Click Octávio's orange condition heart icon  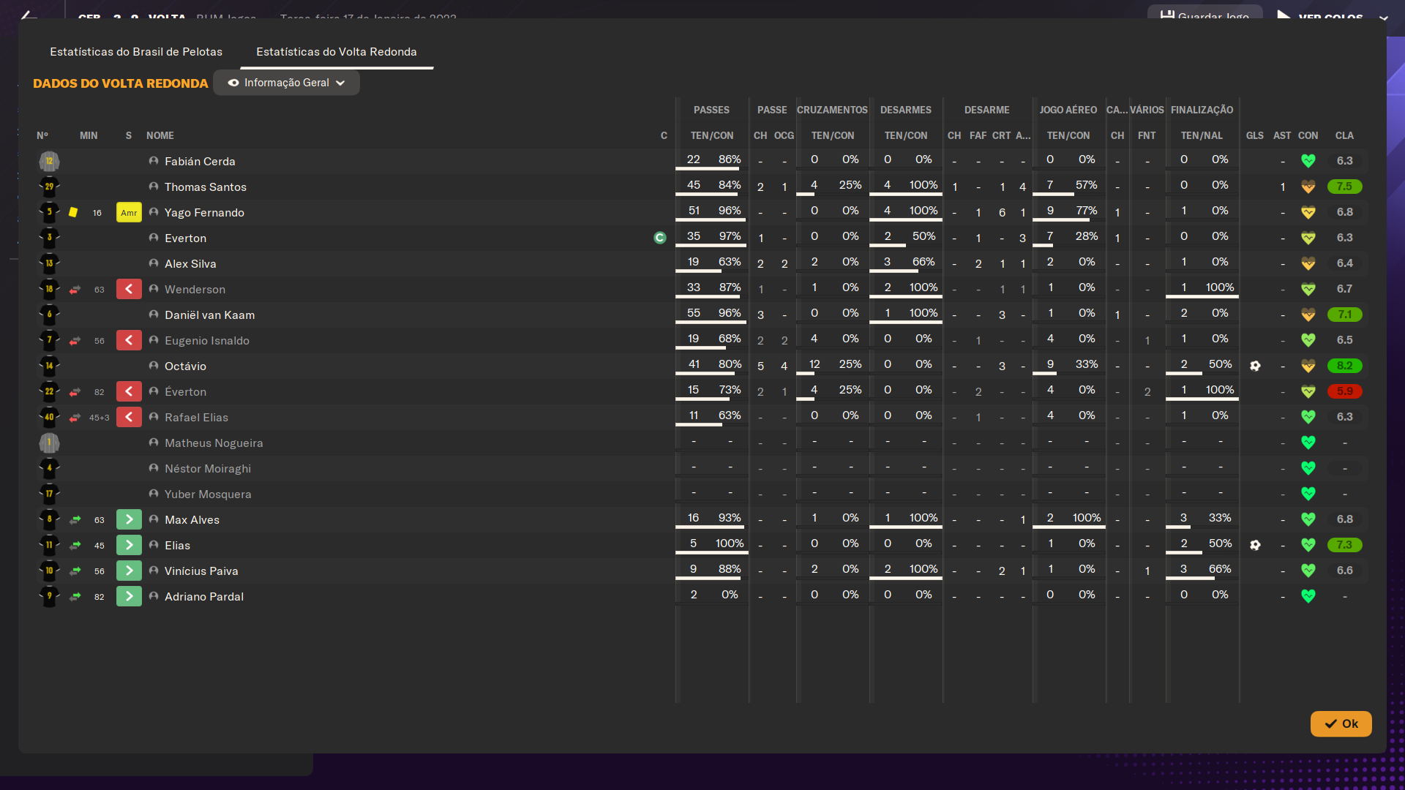pos(1308,366)
